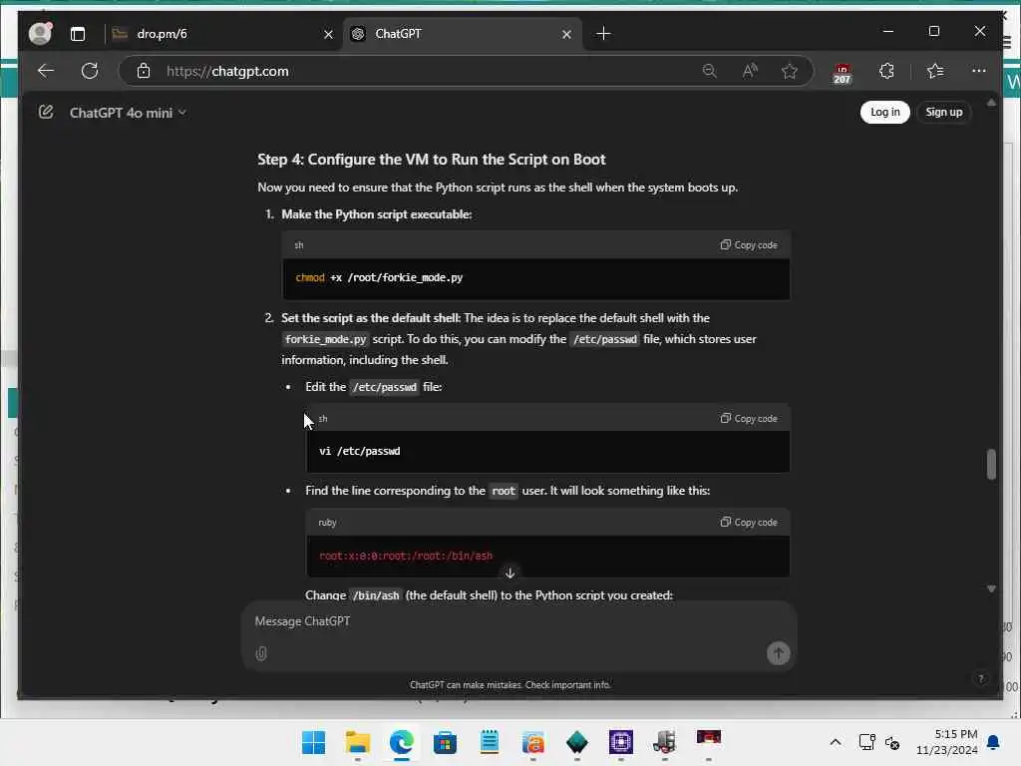Select the ChatGPT browser tab

click(455, 34)
